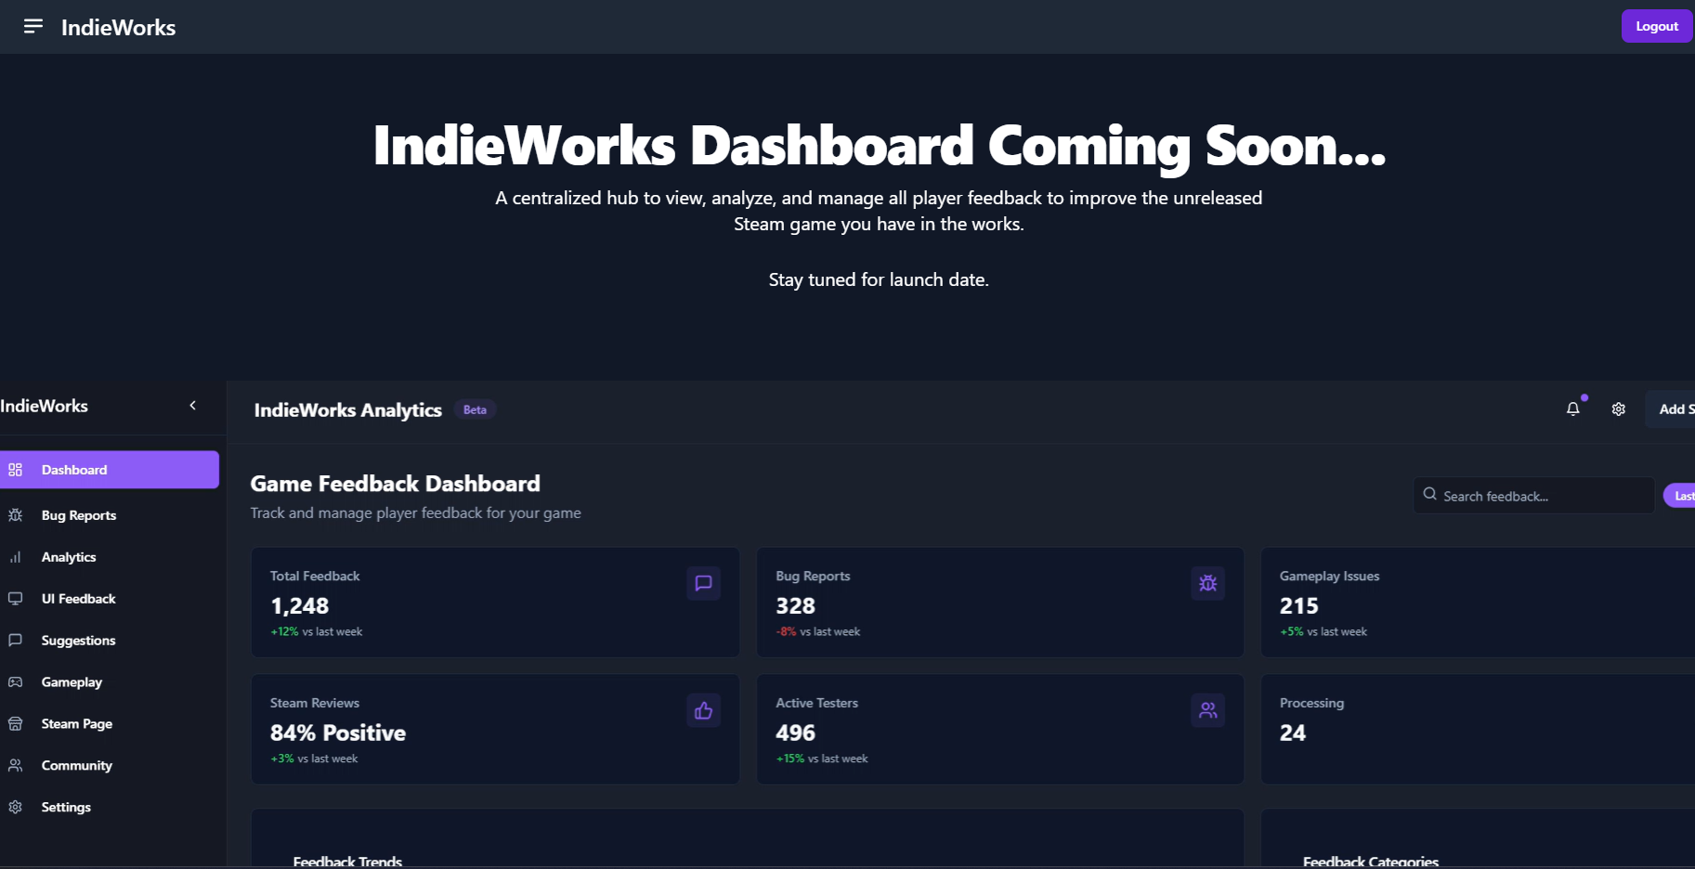This screenshot has height=869, width=1695.
Task: Click the monitor icon beside UI Feedback
Action: pos(15,599)
